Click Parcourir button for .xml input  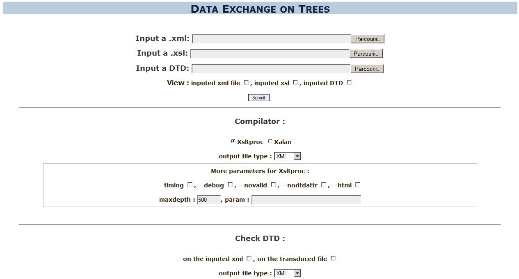(368, 39)
